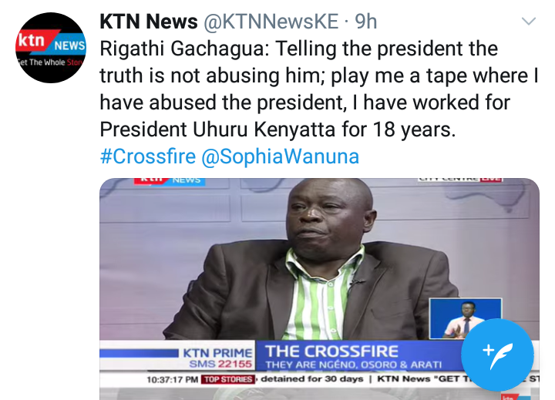Click the sign language interpreter inset
The height and width of the screenshot is (400, 555).
tap(465, 318)
